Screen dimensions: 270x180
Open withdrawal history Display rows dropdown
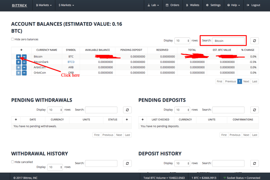(x=55, y=167)
